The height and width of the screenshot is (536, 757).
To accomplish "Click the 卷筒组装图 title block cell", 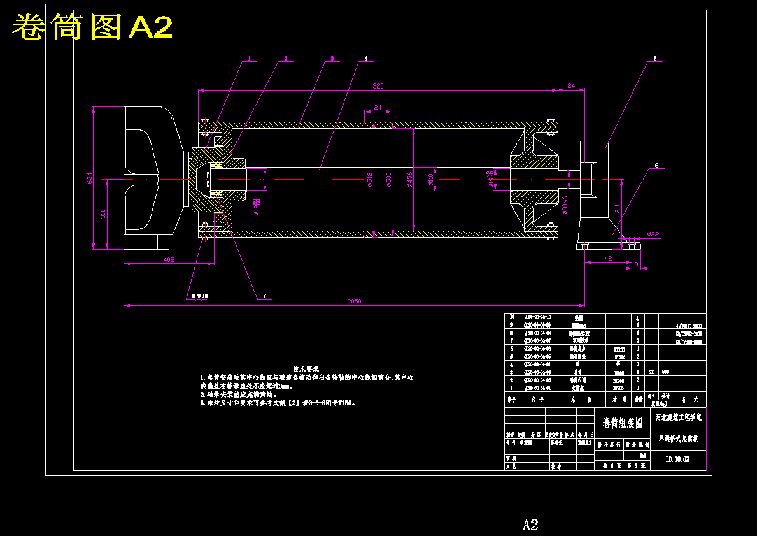I will pos(623,423).
